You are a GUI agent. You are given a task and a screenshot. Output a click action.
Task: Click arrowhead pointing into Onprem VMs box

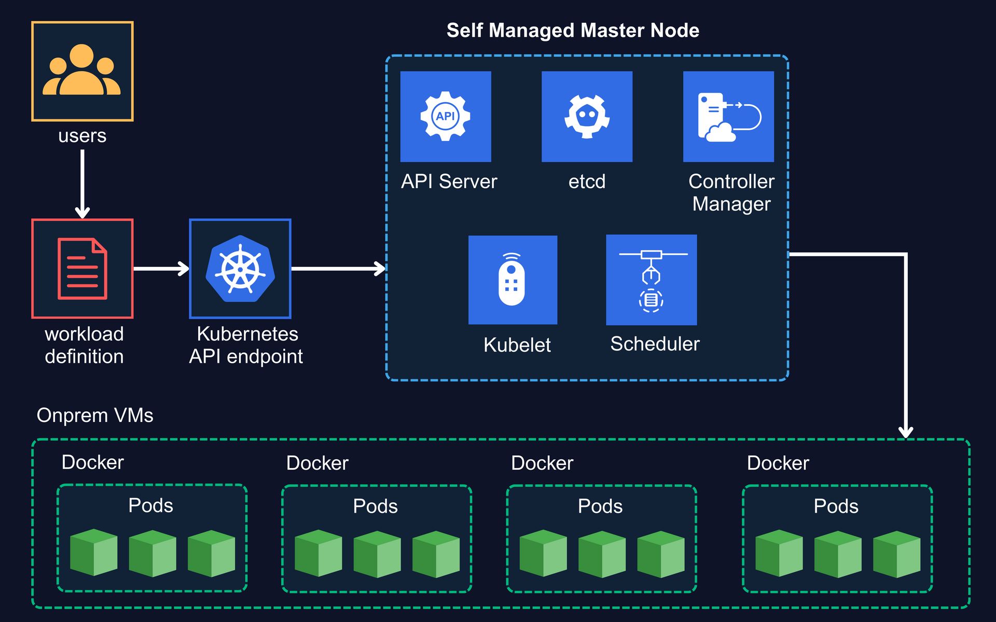[x=906, y=432]
